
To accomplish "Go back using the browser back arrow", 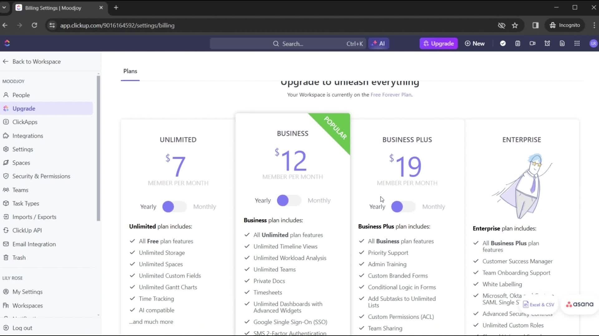I will click(x=5, y=26).
